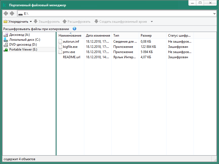Screen dimensions: 219x164
Task: Click the autorun.inf file icon
Action: coord(60,42)
